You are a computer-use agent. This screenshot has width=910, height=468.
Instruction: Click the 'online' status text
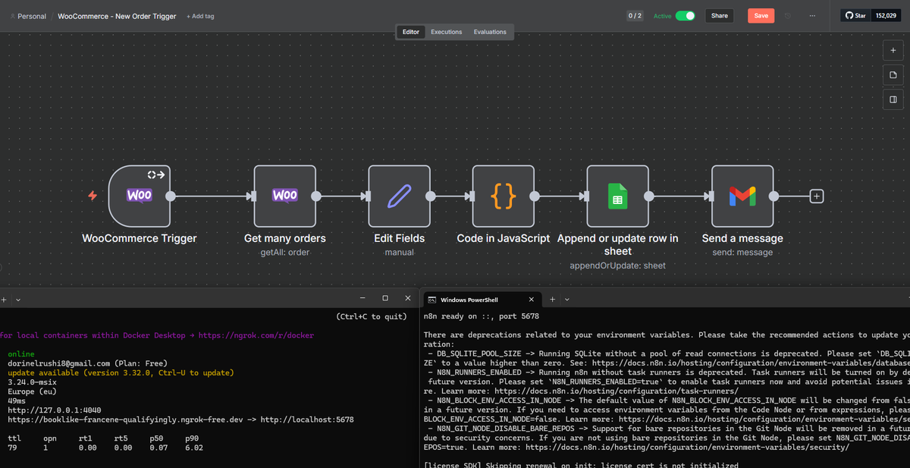[x=21, y=353]
